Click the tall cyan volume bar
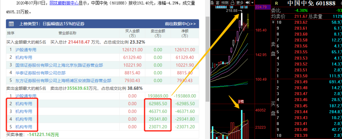This screenshot has height=139, width=342. (x=242, y=124)
